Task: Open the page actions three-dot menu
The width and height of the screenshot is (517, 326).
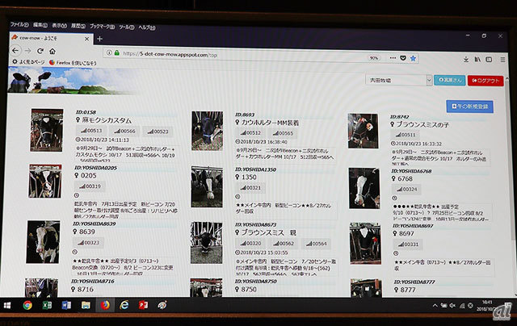Action: coord(393,58)
